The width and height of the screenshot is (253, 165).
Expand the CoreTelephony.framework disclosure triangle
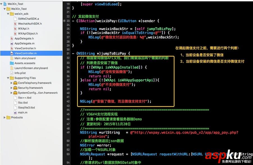[x=12, y=83]
